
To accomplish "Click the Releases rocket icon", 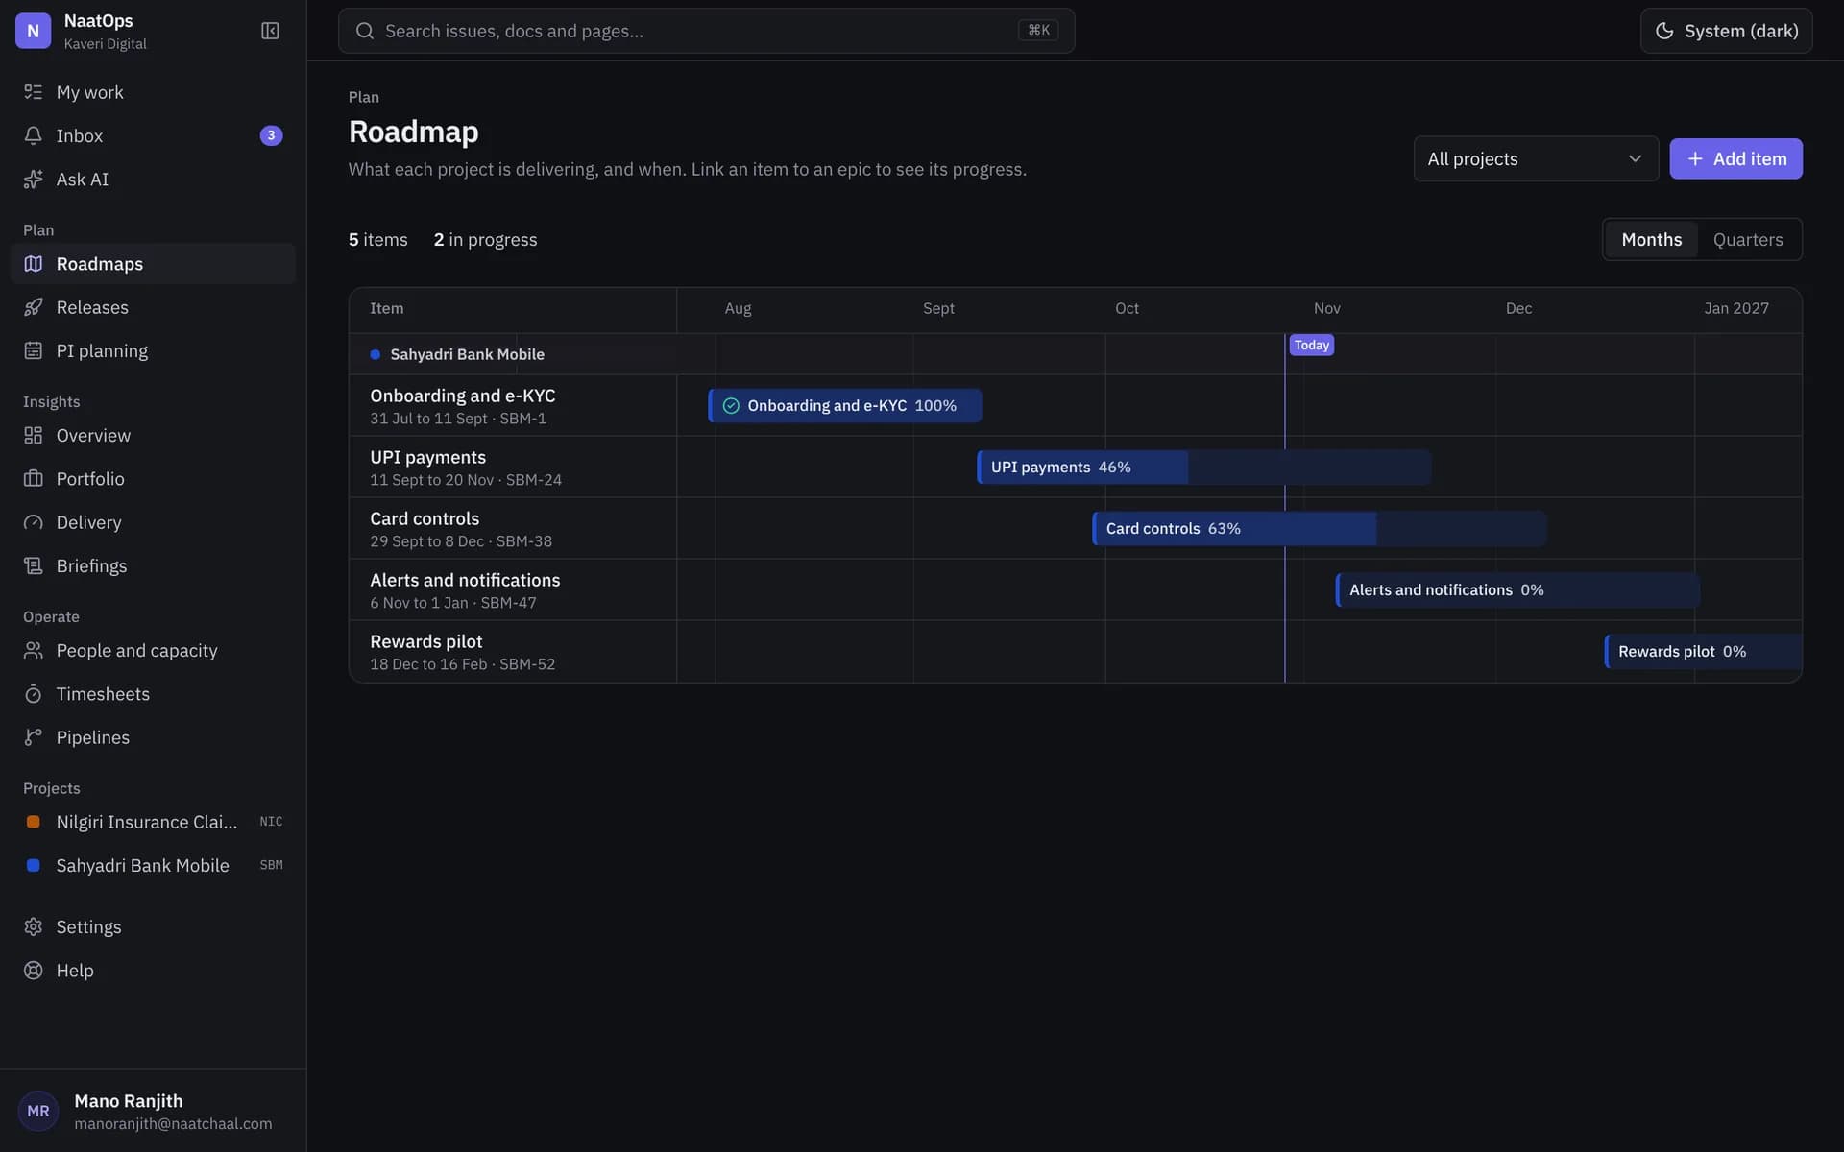I will click(34, 307).
